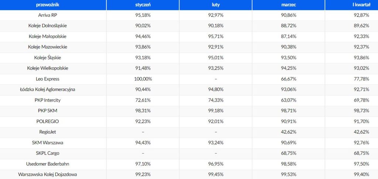The image size is (378, 179).
Task: Click PKP Intercity 63,07% March value
Action: [x=289, y=100]
